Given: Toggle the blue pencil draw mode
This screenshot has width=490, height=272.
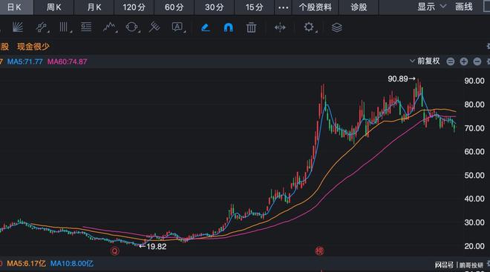Looking at the screenshot, I should tap(206, 27).
